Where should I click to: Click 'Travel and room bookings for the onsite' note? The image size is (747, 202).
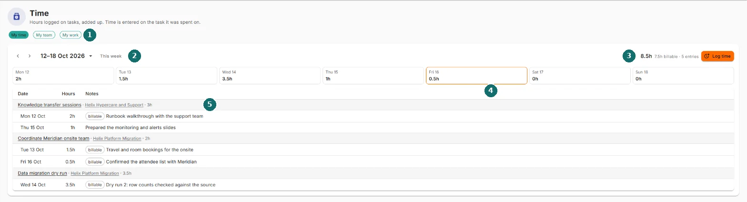click(x=150, y=150)
